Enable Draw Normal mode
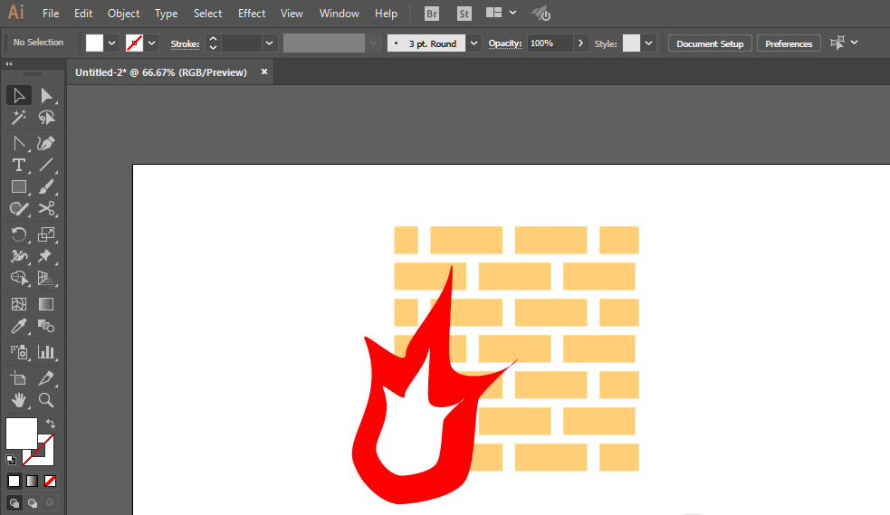Screen dimensions: 890x515 [x=14, y=503]
